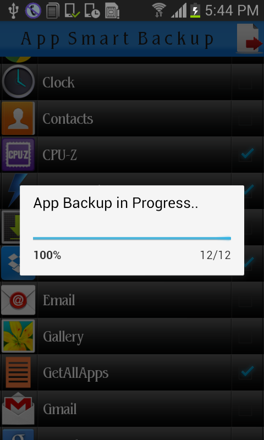Uncheck the GetAllApps checkbox
Viewport: 264px width, 440px height.
point(246,372)
